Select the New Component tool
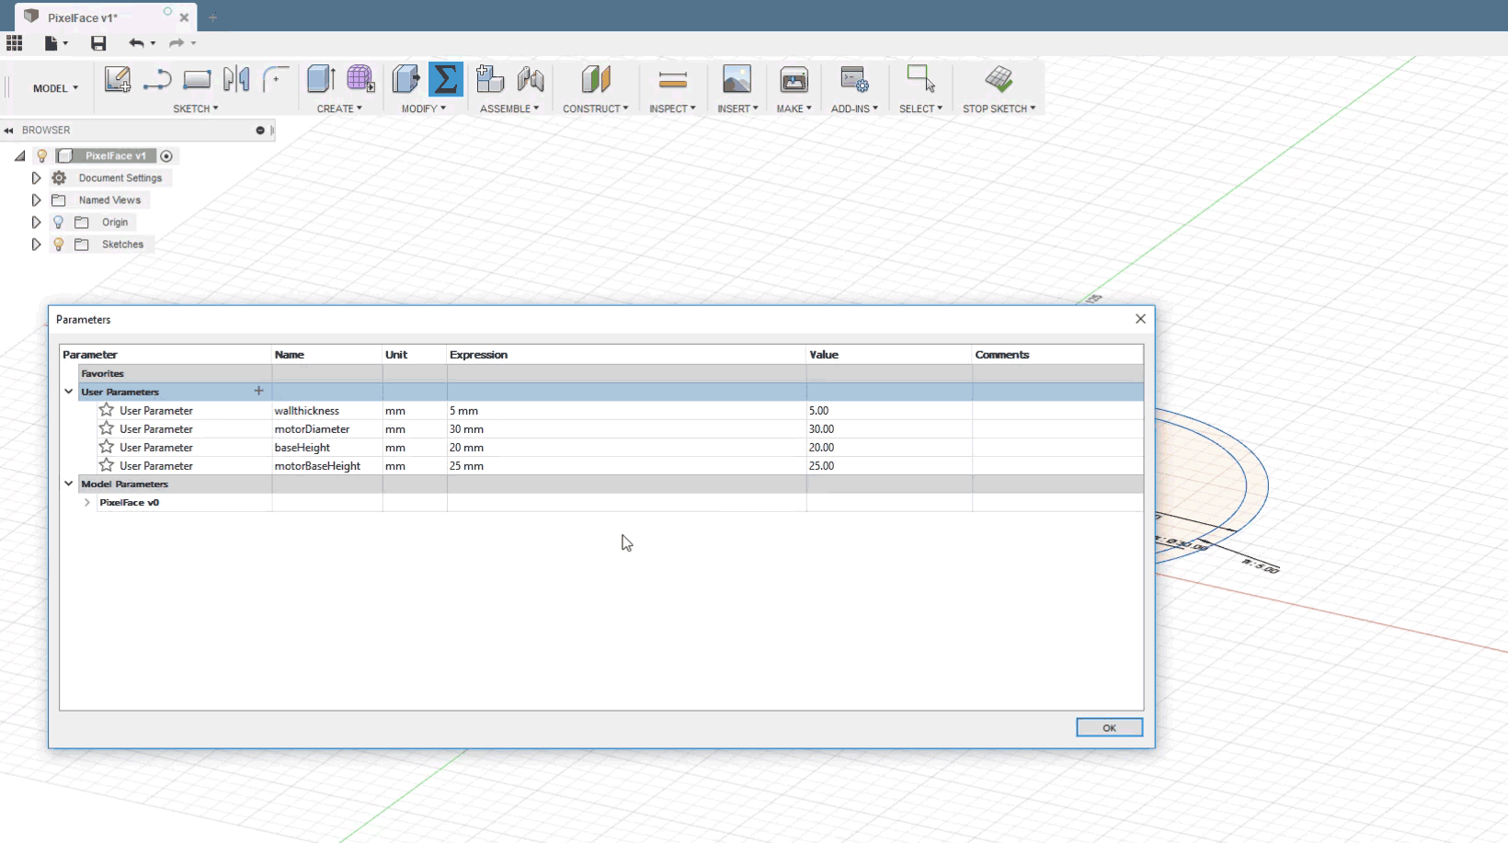The width and height of the screenshot is (1508, 843). [x=490, y=79]
